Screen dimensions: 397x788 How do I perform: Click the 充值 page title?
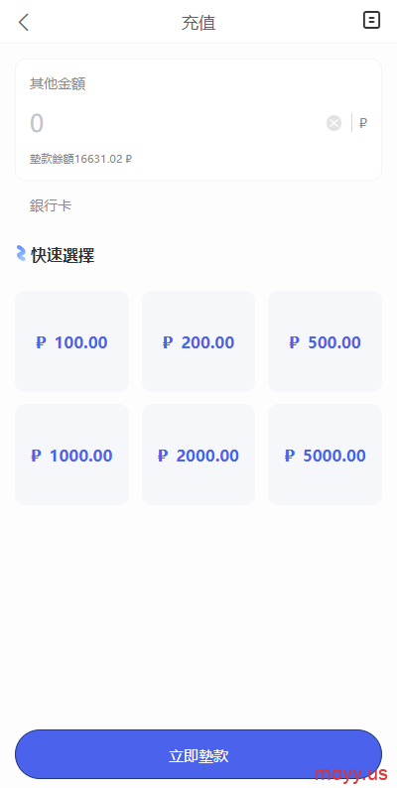198,23
